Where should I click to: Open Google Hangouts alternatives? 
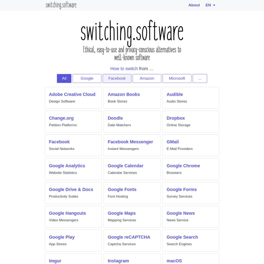[73, 217]
